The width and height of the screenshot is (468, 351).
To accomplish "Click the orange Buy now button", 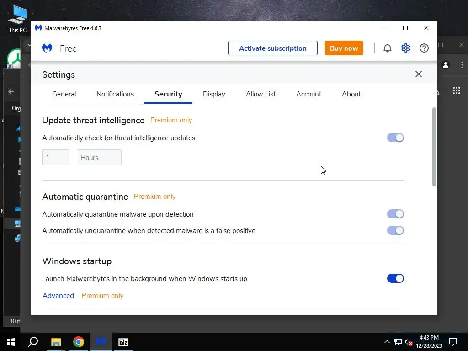I will (344, 48).
